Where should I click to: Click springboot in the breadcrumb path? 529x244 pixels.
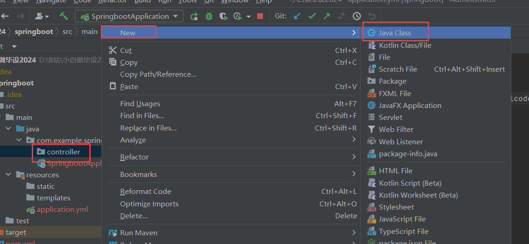click(x=34, y=32)
